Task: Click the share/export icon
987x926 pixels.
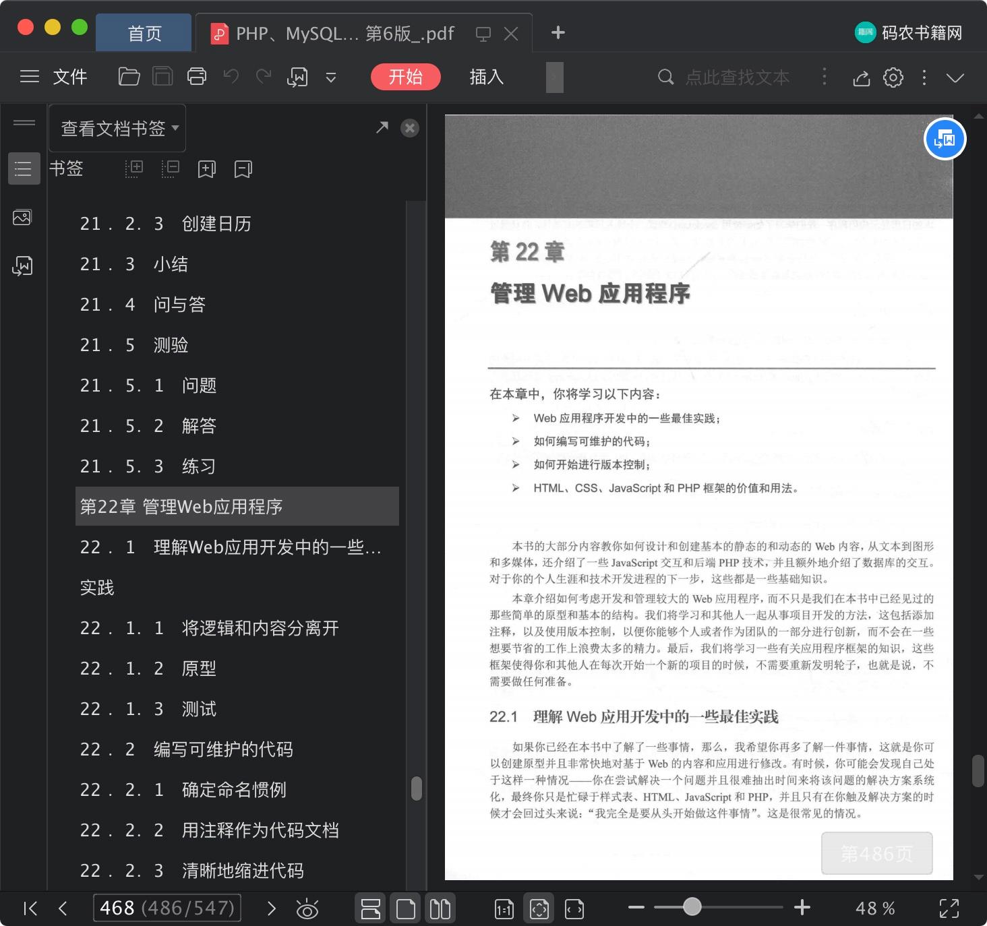Action: [861, 78]
